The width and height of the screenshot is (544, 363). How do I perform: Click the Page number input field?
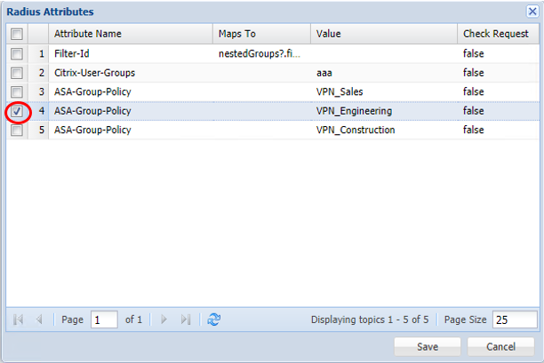[x=103, y=320]
